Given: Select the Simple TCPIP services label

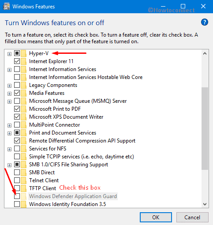Looking at the screenshot, I should [82, 157].
